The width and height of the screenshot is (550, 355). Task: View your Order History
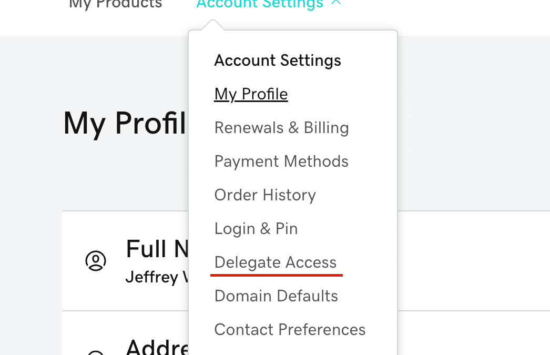tap(265, 195)
